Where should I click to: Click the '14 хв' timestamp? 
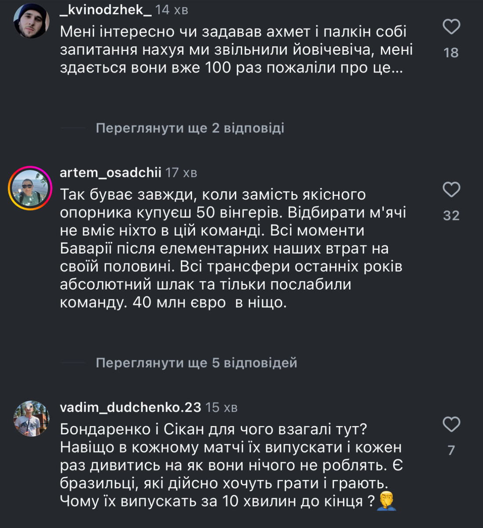(172, 9)
